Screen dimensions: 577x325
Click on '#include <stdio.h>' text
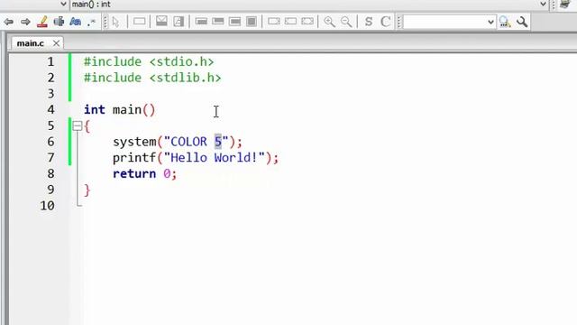coord(149,61)
